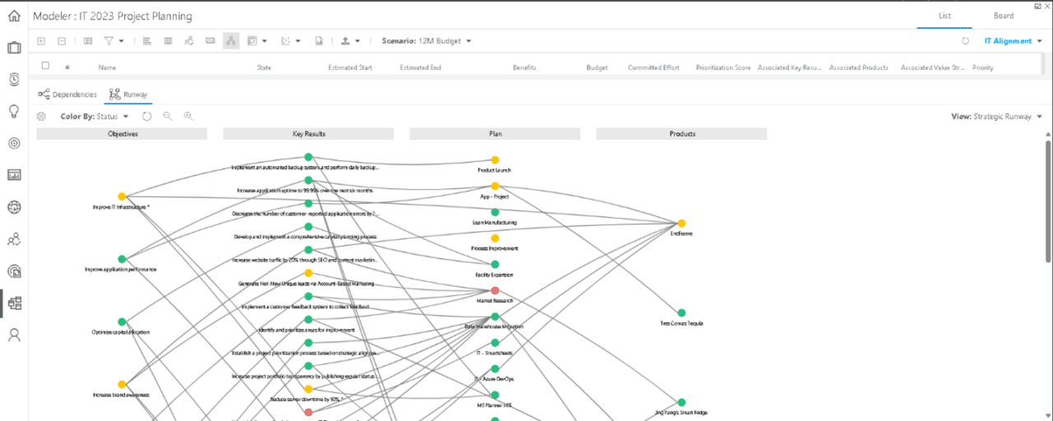1053x421 pixels.
Task: Click the highlighted hierarchy diagram toolbar icon
Action: click(231, 41)
